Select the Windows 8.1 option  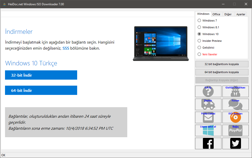point(208,27)
